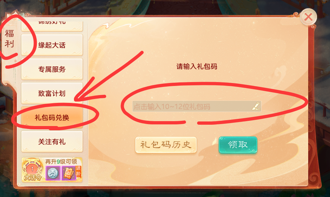
Task: View the 礼包码历史 records
Action: click(x=166, y=145)
